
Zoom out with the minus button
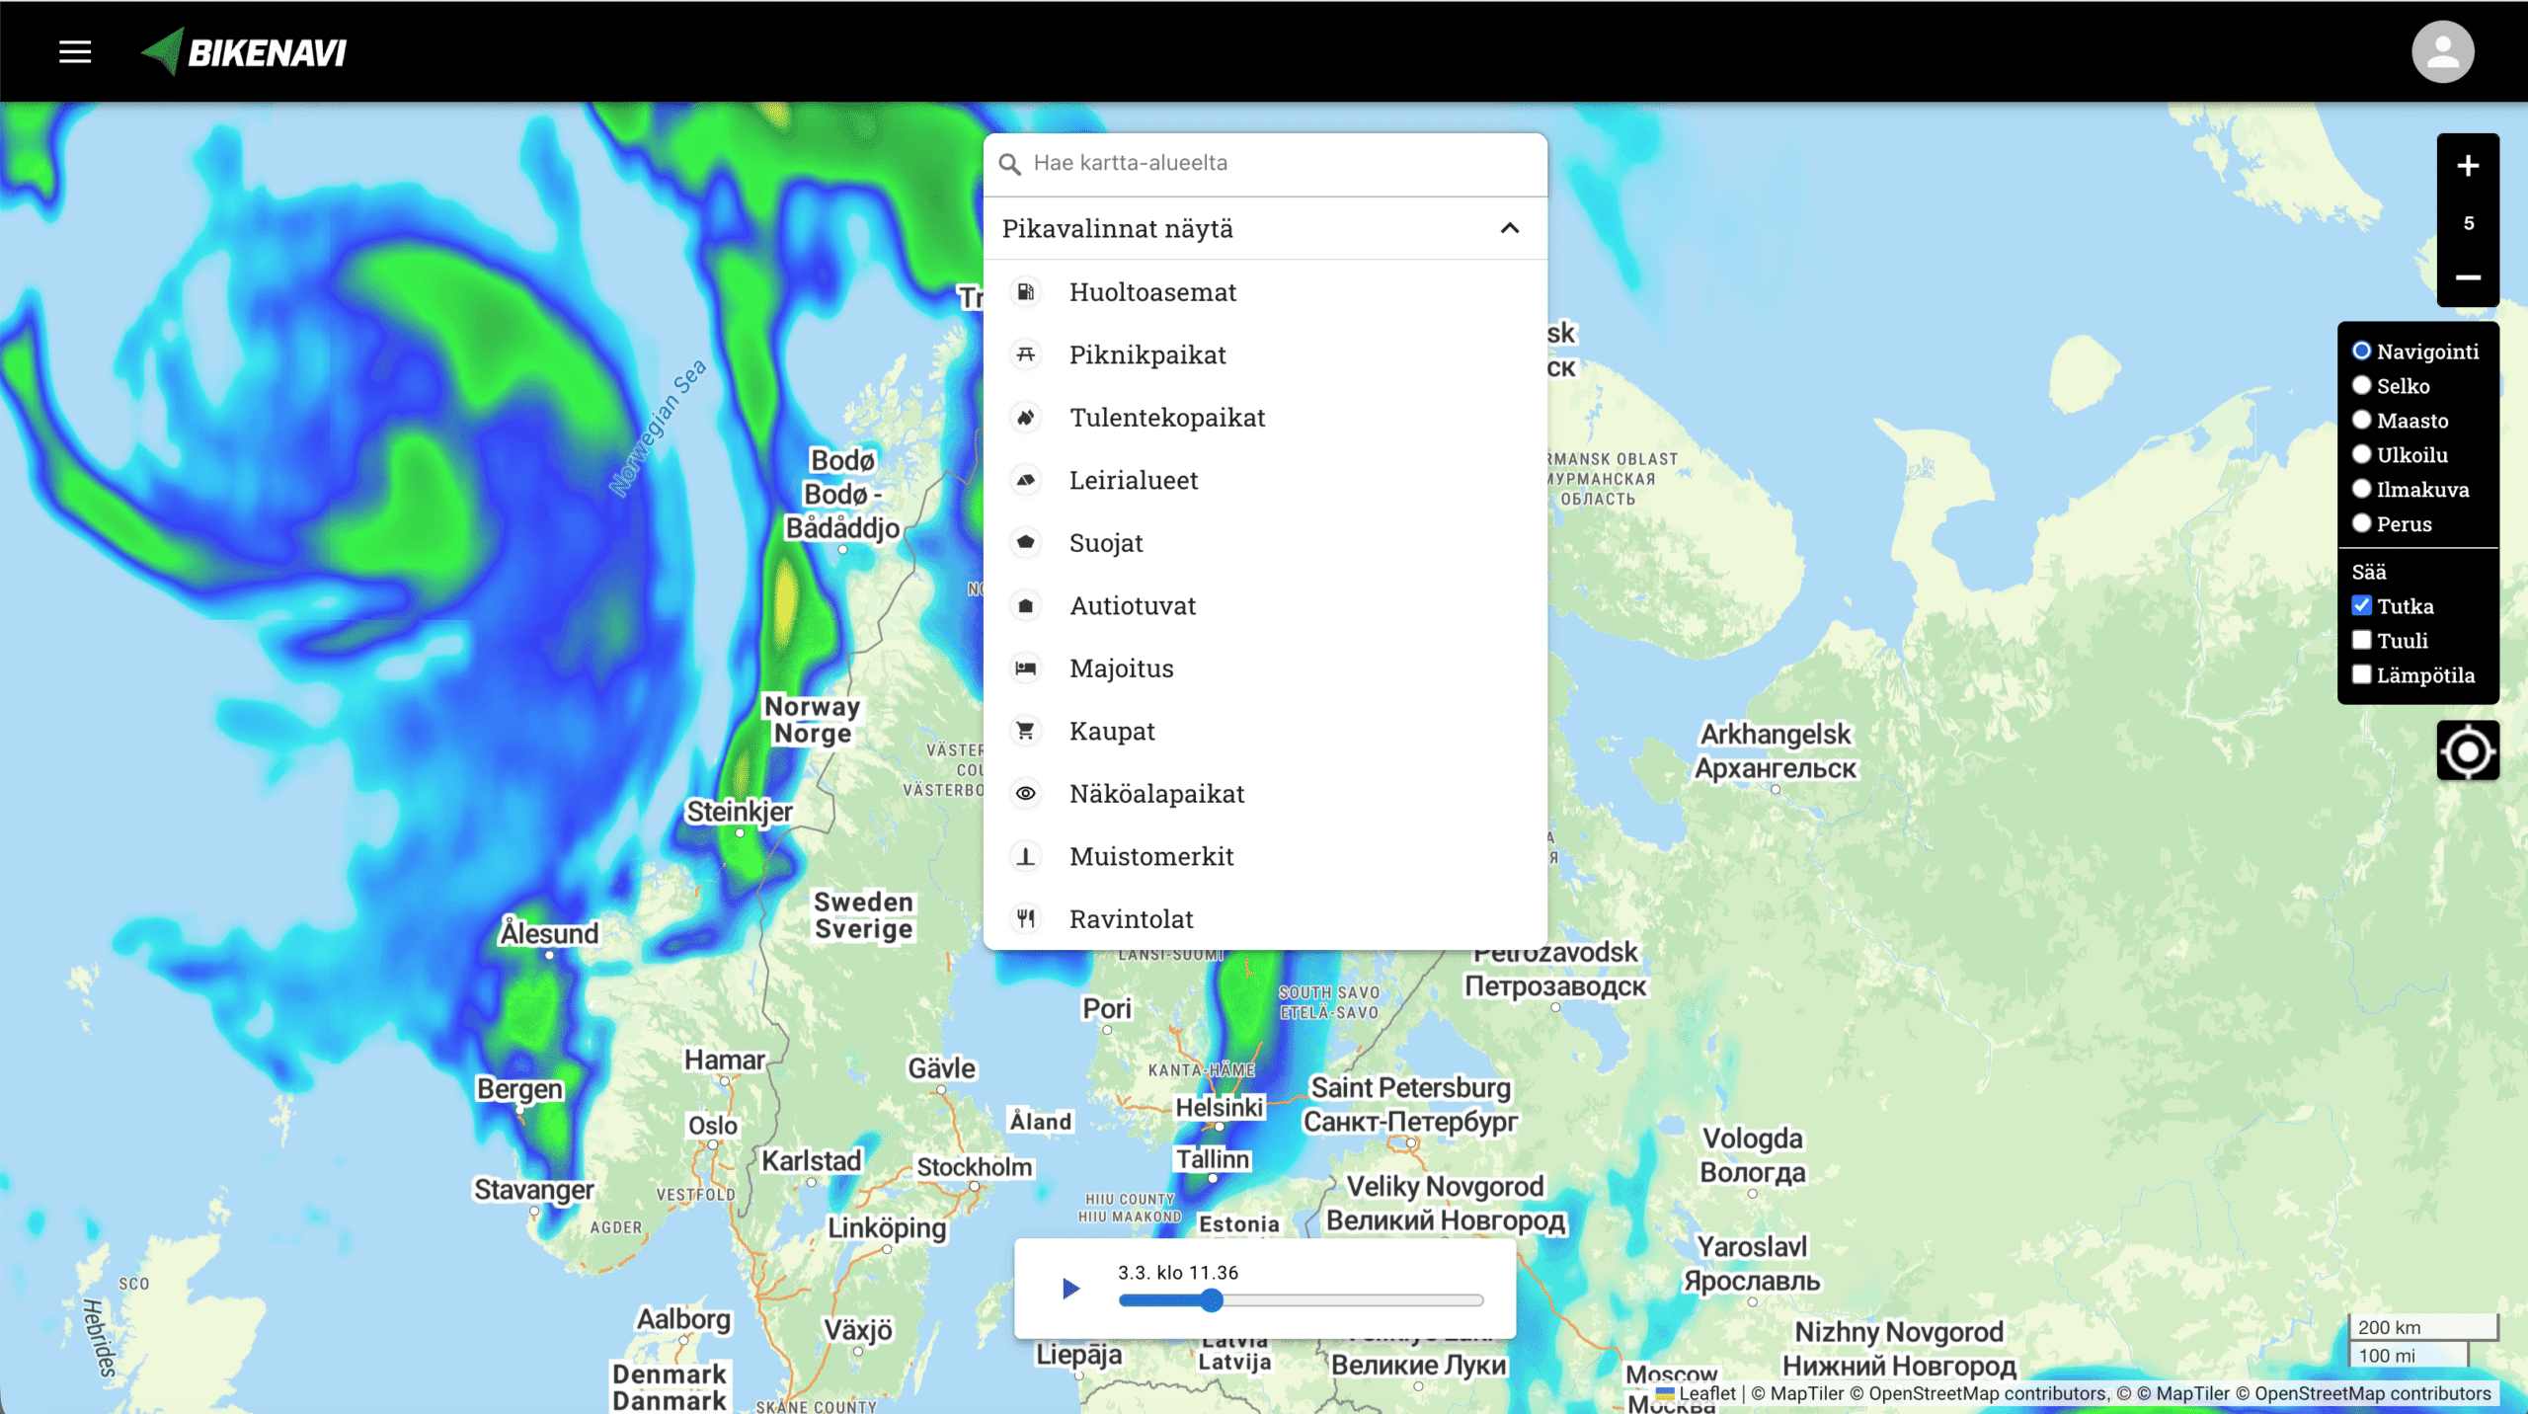click(2467, 278)
